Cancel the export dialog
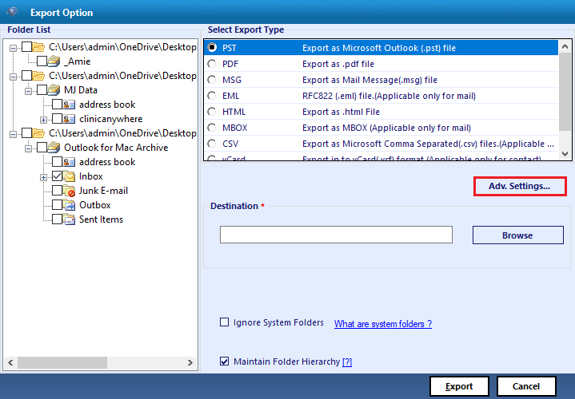This screenshot has height=399, width=575. 526,386
